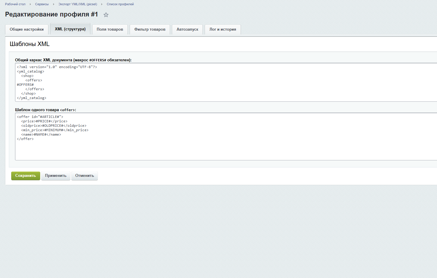Open the Фильтр товаров tab
Screen dimensions: 437x278
(150, 29)
